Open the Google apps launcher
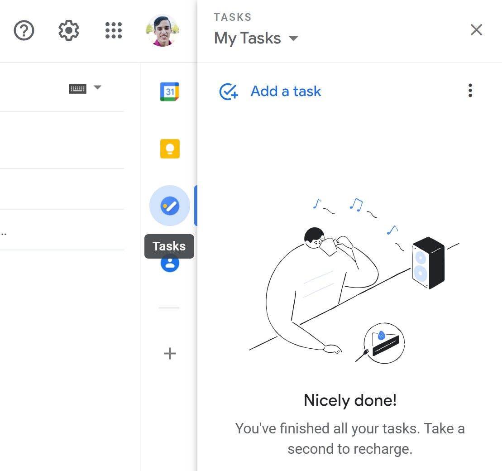The image size is (502, 471). [113, 30]
